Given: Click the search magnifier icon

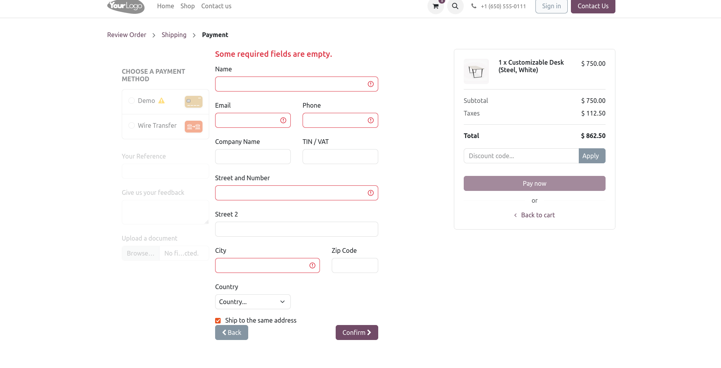Looking at the screenshot, I should click(x=455, y=6).
